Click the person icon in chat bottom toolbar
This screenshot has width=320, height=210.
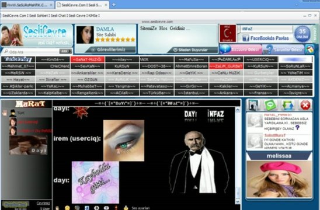tap(57, 208)
